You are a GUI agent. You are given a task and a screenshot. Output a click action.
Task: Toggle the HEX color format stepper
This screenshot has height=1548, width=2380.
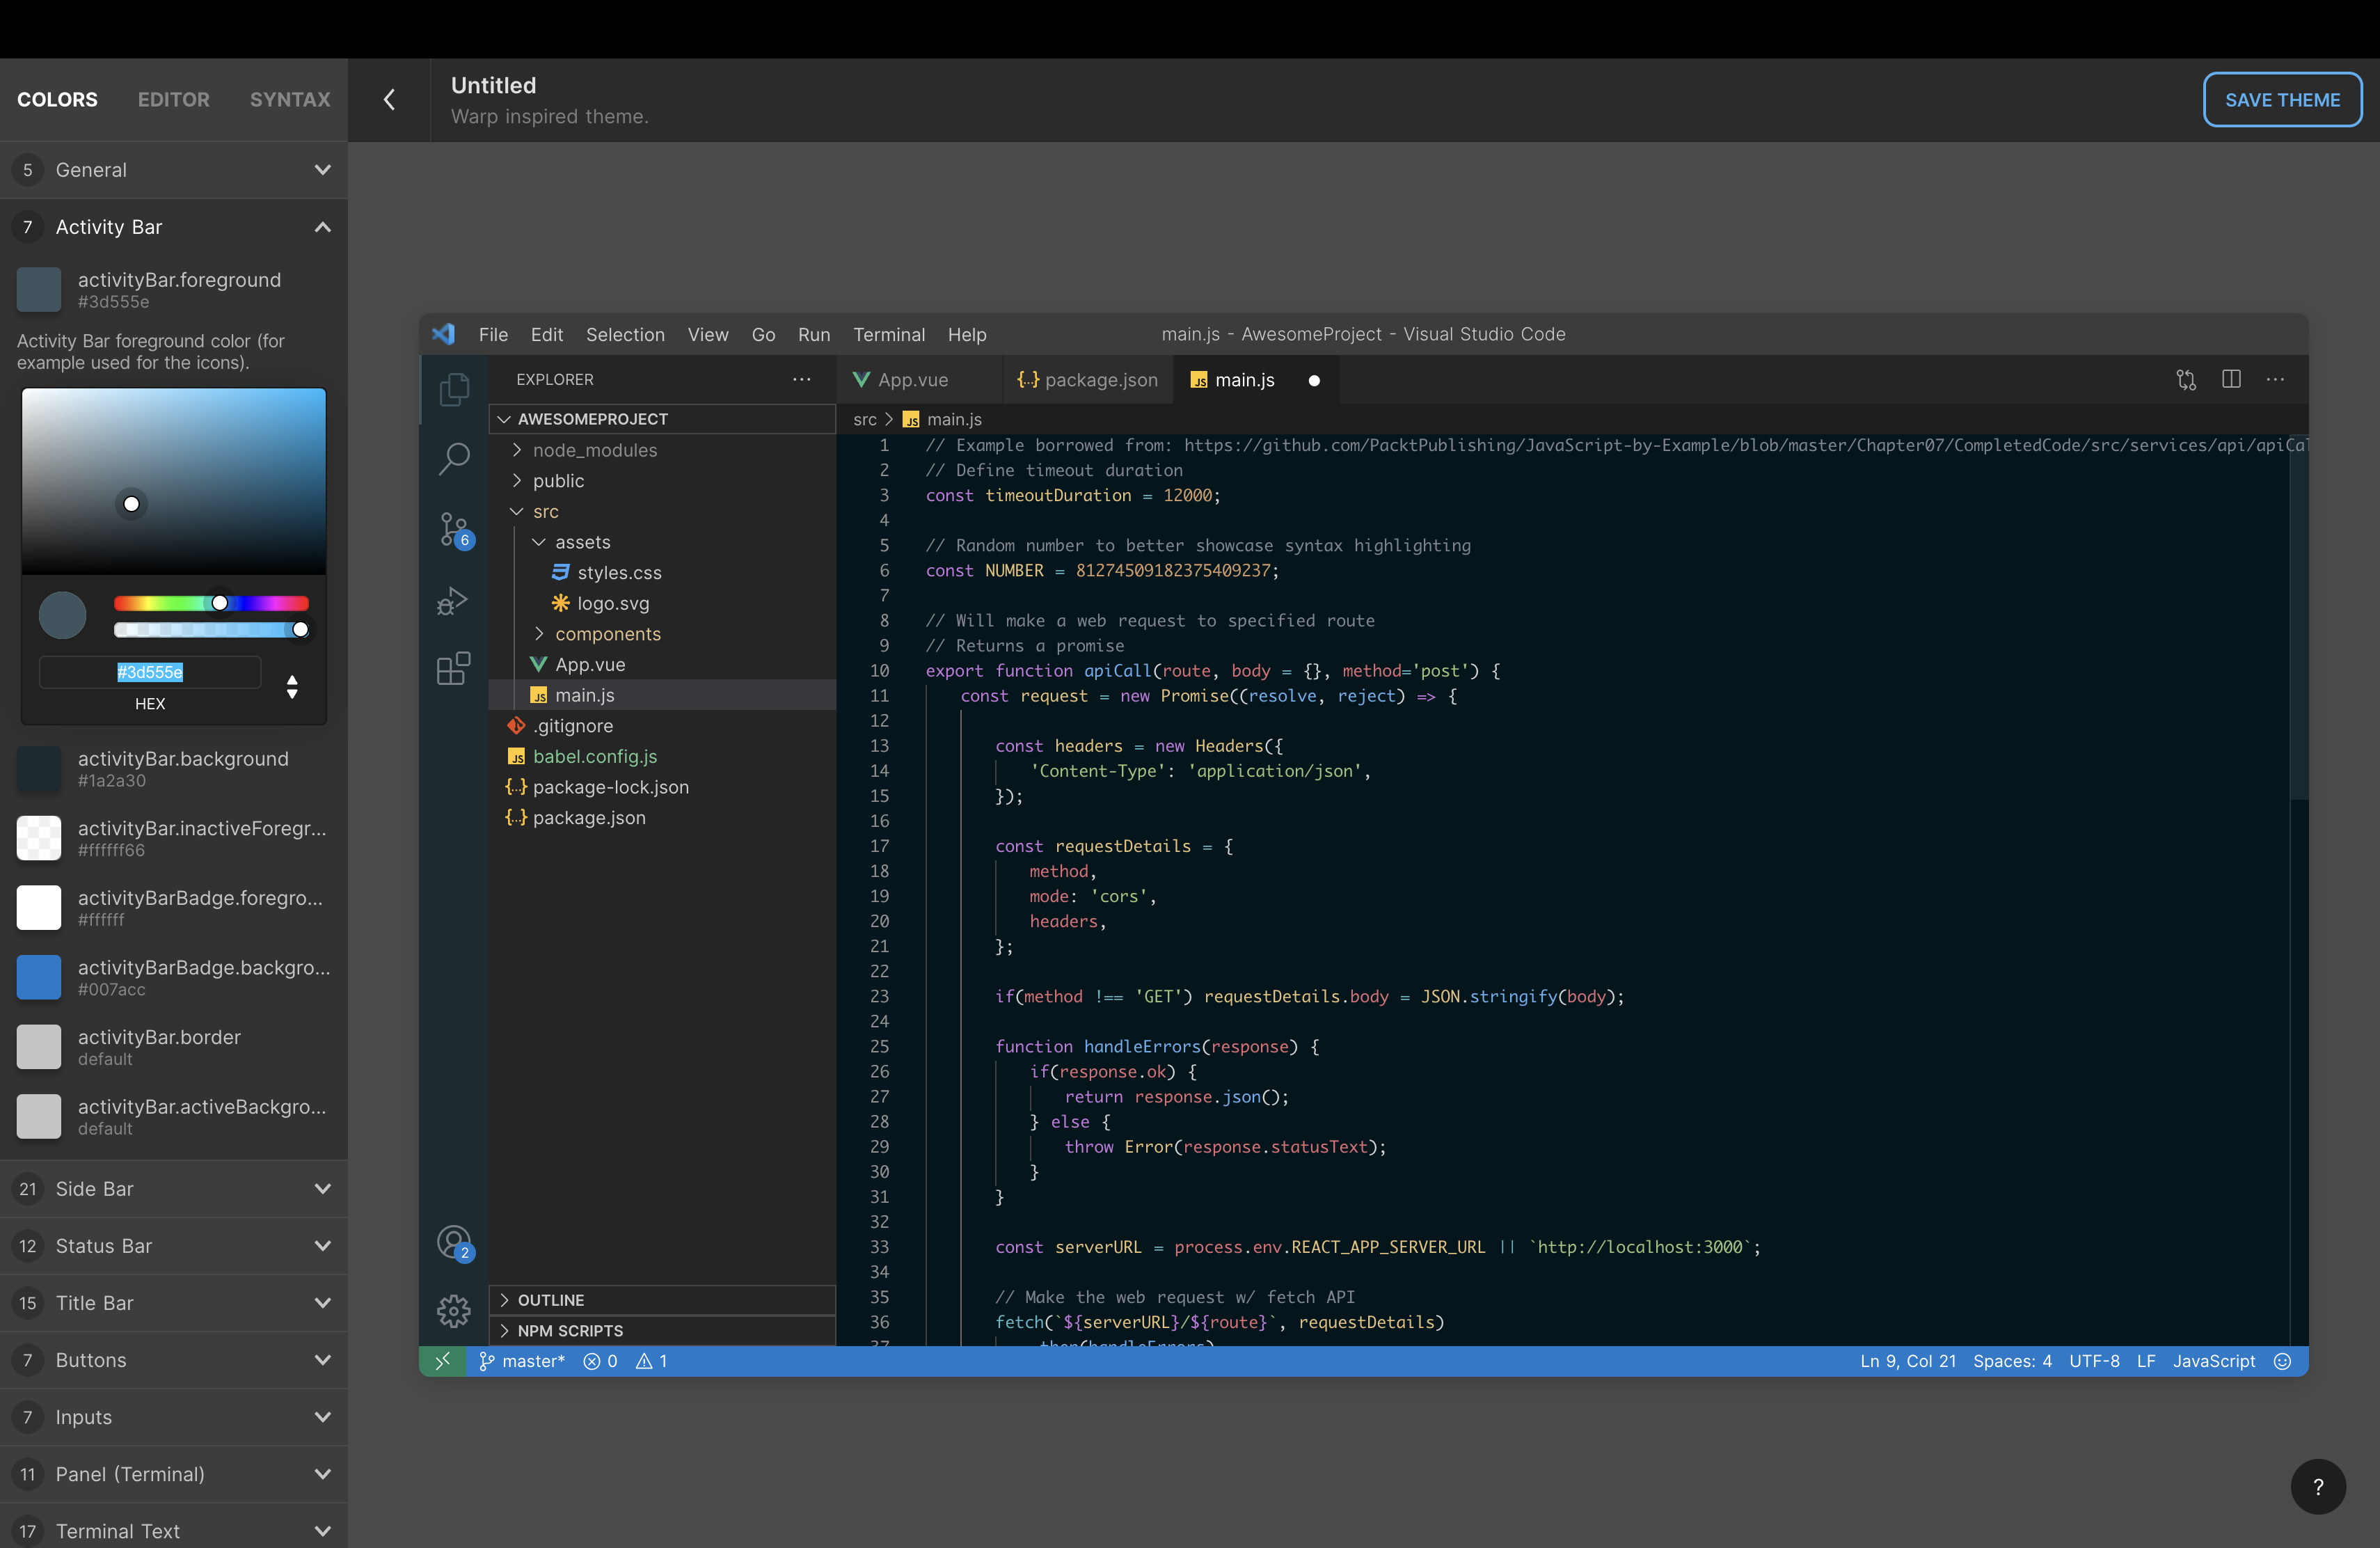point(292,686)
